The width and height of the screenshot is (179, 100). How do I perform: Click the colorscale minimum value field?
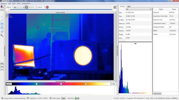pyautogui.click(x=9, y=84)
